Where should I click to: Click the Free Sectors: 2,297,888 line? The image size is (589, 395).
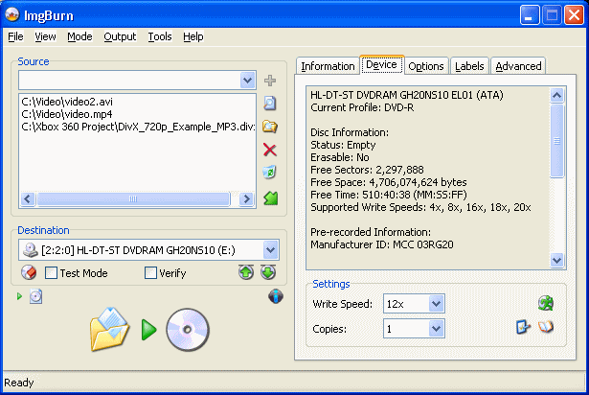(x=367, y=170)
